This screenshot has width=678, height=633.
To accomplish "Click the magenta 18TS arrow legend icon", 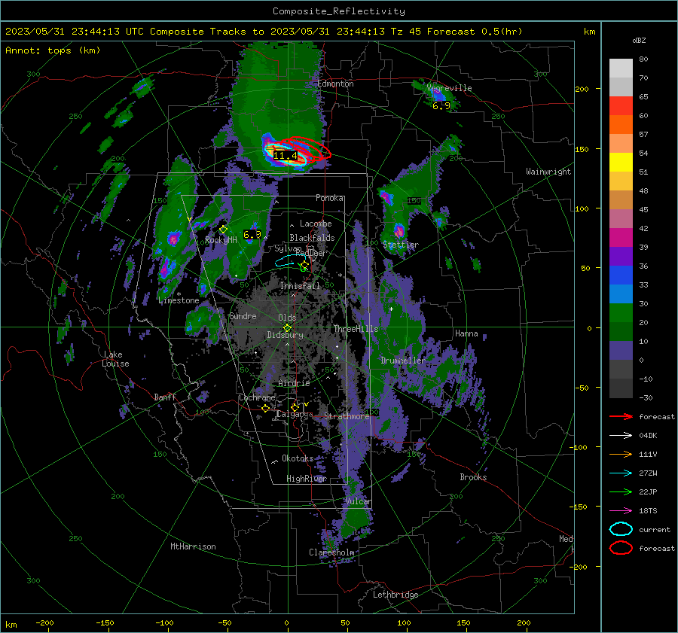I will (621, 511).
